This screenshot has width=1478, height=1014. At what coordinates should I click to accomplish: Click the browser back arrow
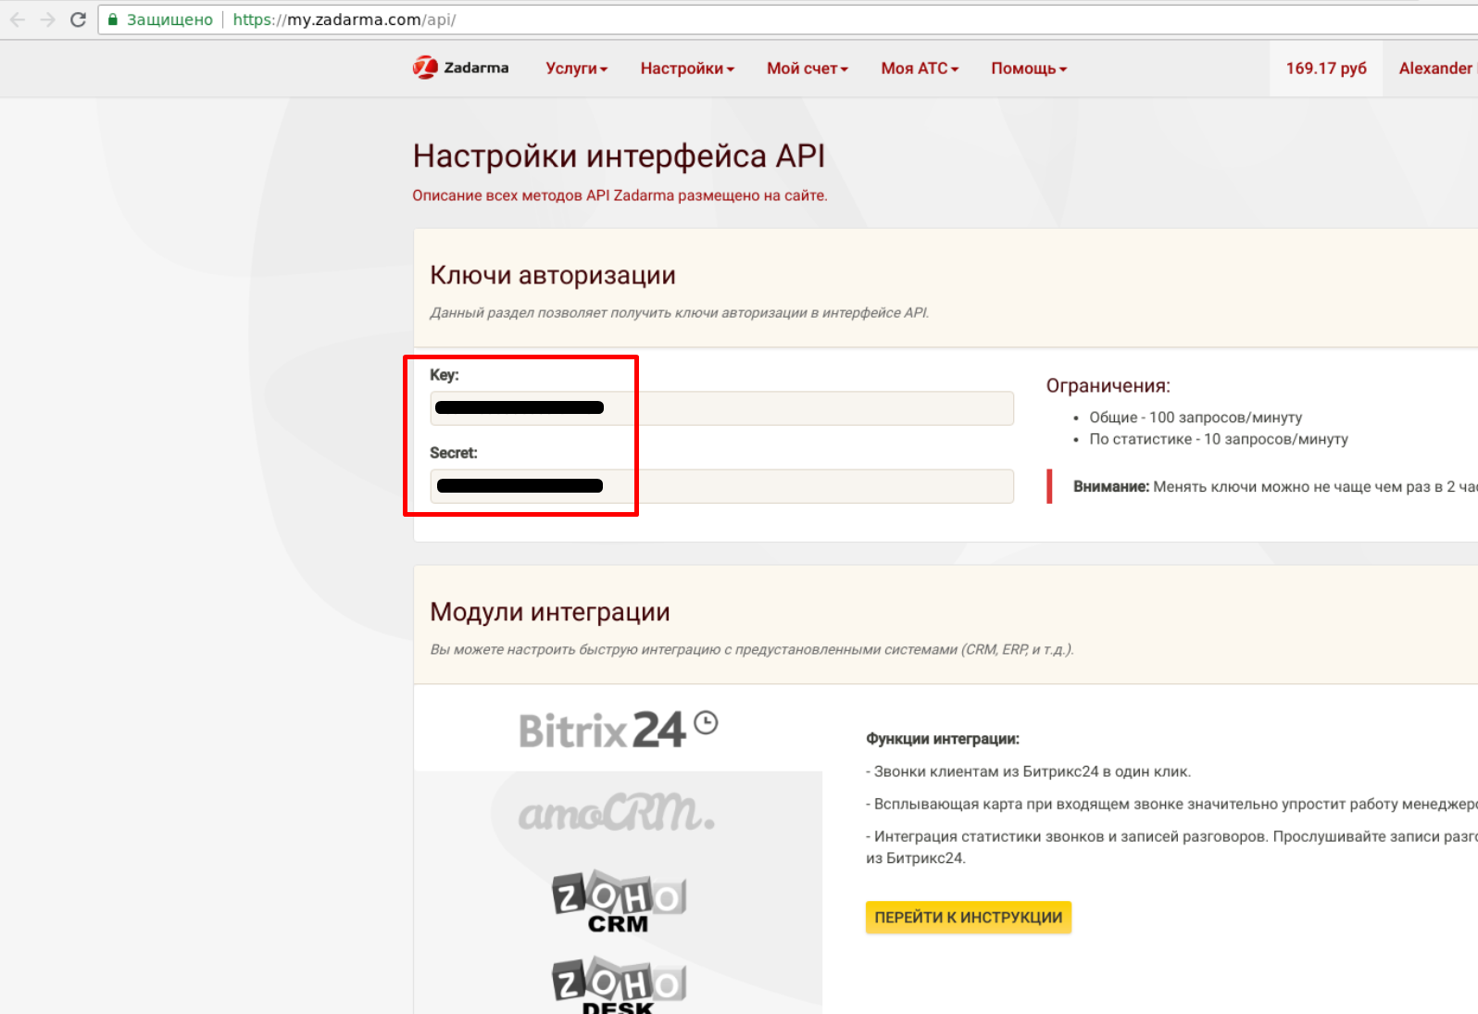(18, 19)
